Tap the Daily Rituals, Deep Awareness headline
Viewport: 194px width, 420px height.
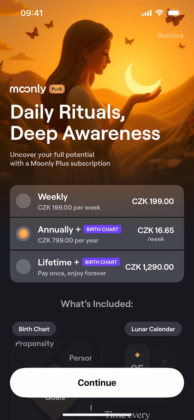[x=85, y=122]
